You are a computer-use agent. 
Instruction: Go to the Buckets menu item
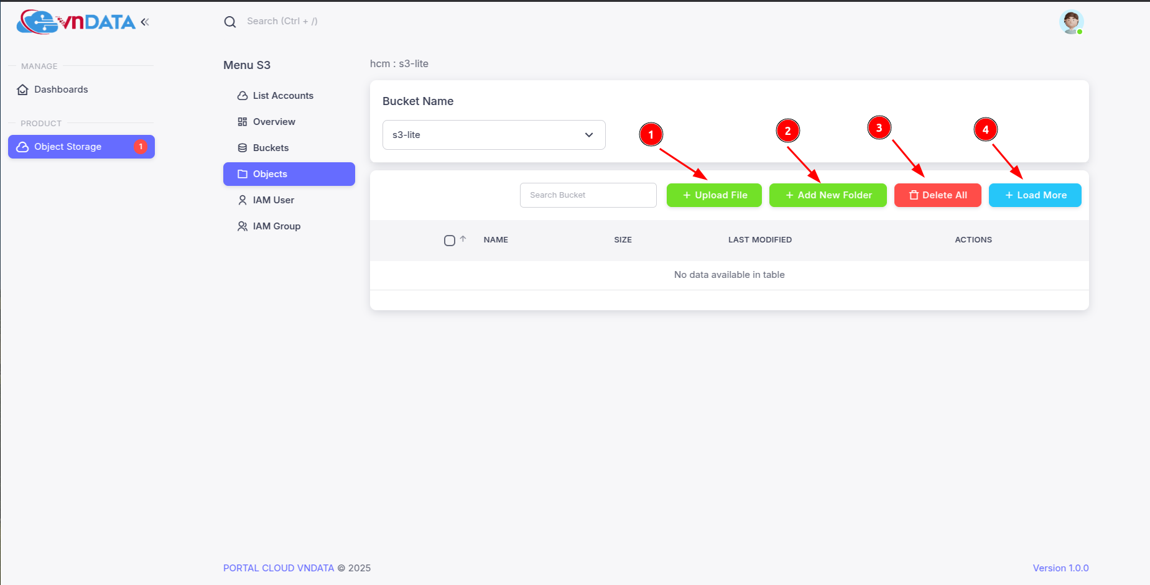[x=271, y=148]
